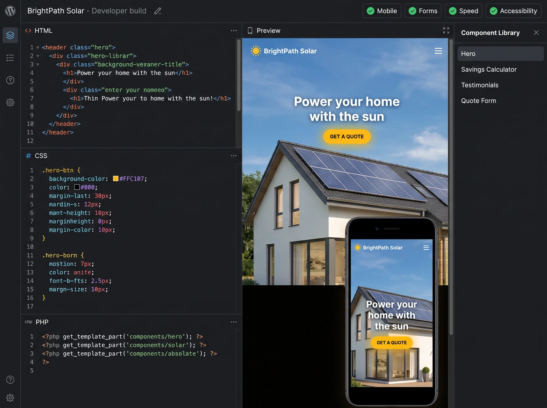547x408 pixels.
Task: Toggle the Accessibility check status
Action: tap(513, 11)
